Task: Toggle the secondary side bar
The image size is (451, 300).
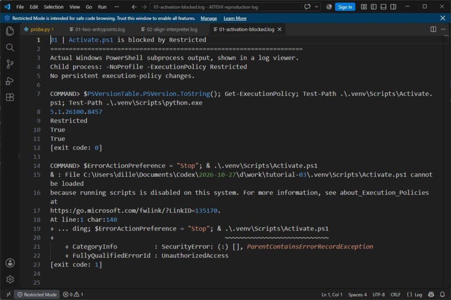Action: point(393,7)
